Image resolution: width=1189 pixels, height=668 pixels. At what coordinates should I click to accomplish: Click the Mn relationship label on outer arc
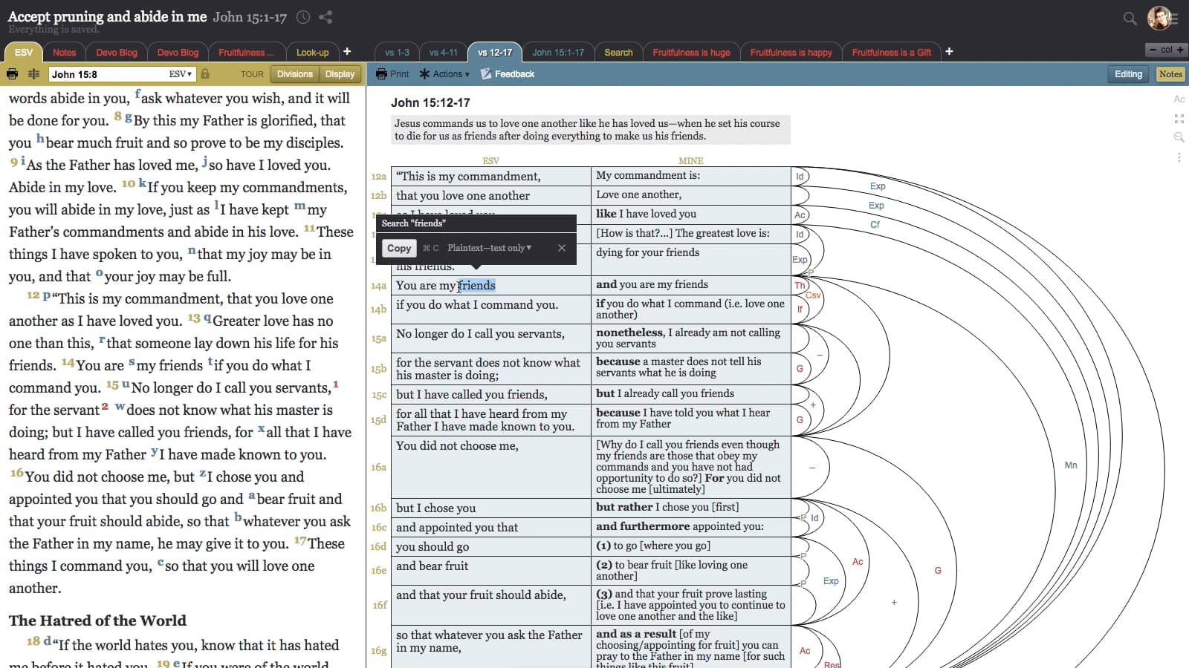pyautogui.click(x=1071, y=465)
